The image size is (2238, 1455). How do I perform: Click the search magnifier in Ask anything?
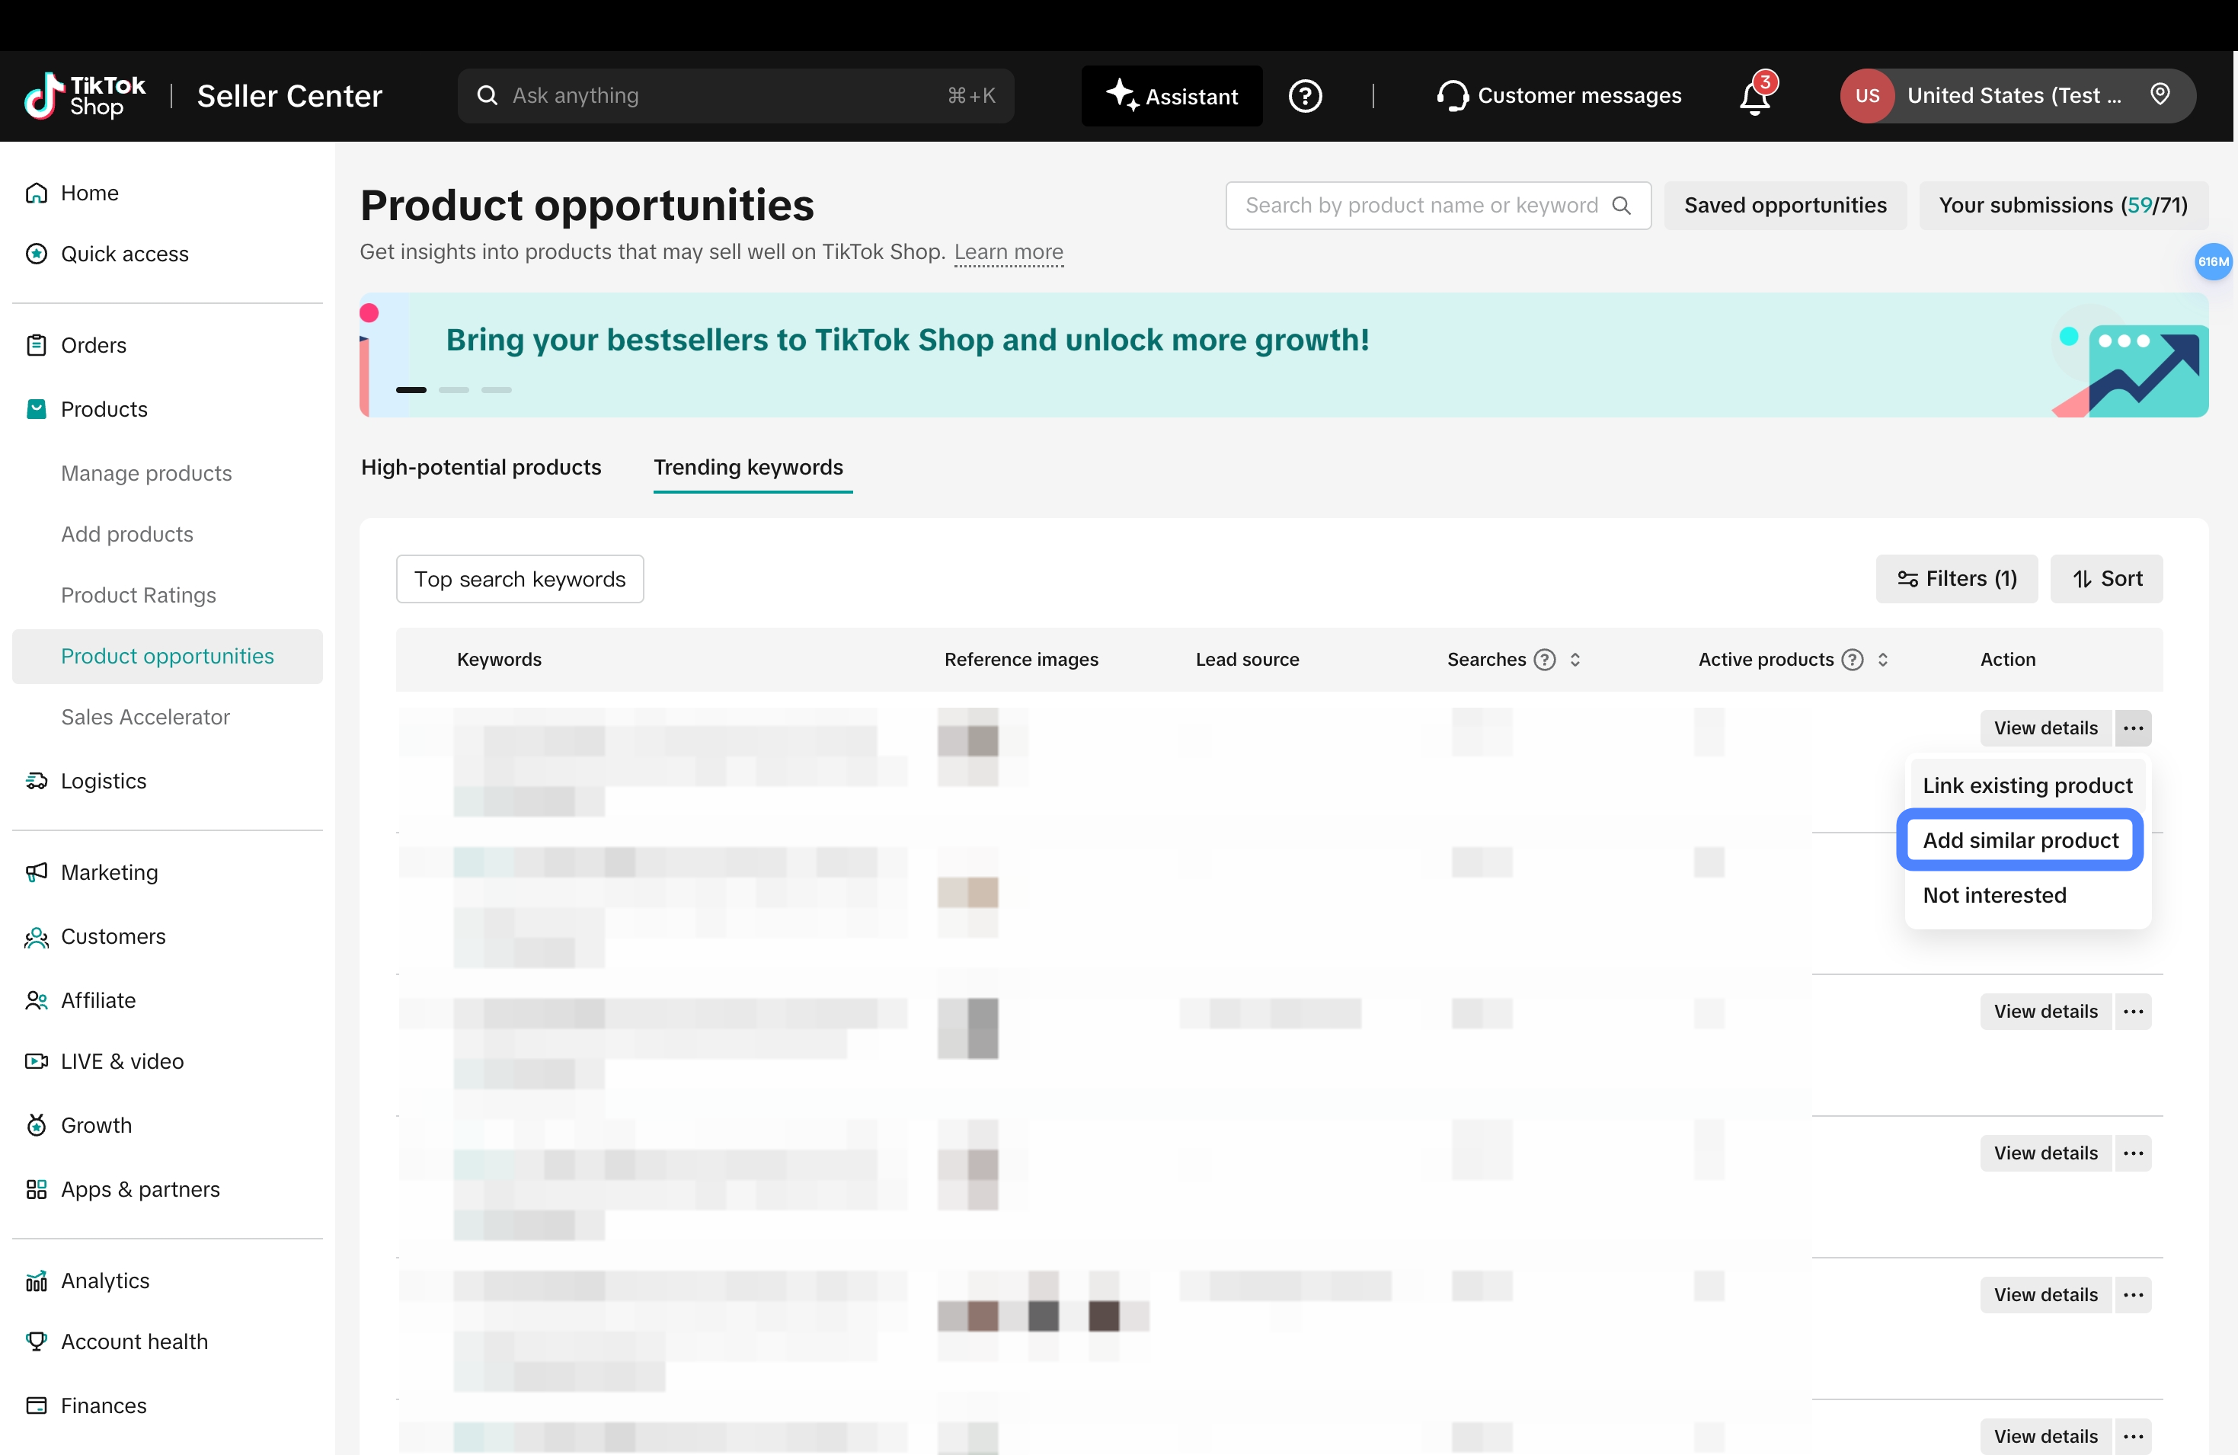click(x=487, y=95)
